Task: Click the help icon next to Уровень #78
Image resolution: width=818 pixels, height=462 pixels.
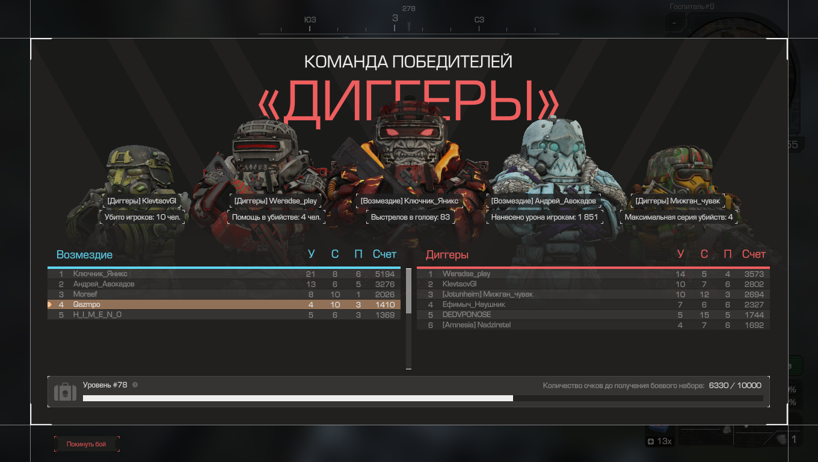Action: 135,384
